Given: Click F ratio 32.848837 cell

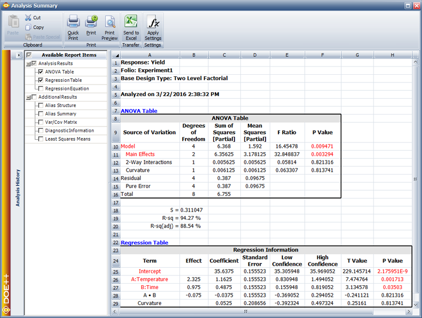Looking at the screenshot, I should (287, 154).
